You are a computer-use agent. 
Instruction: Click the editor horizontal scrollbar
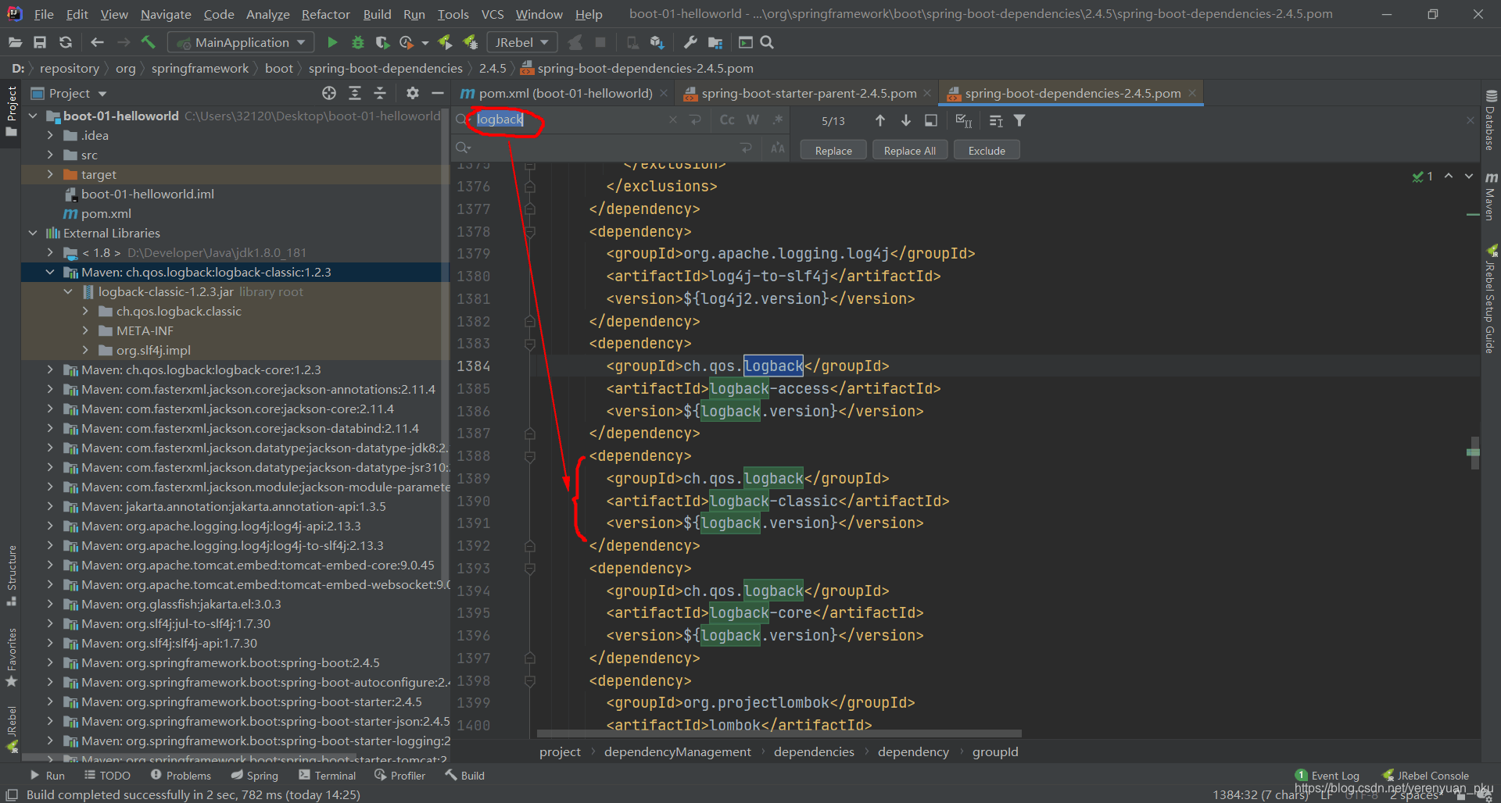779,733
